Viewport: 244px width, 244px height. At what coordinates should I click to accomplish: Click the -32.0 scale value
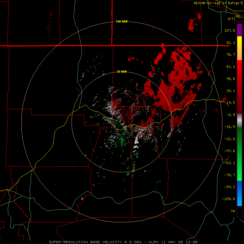[230, 139]
